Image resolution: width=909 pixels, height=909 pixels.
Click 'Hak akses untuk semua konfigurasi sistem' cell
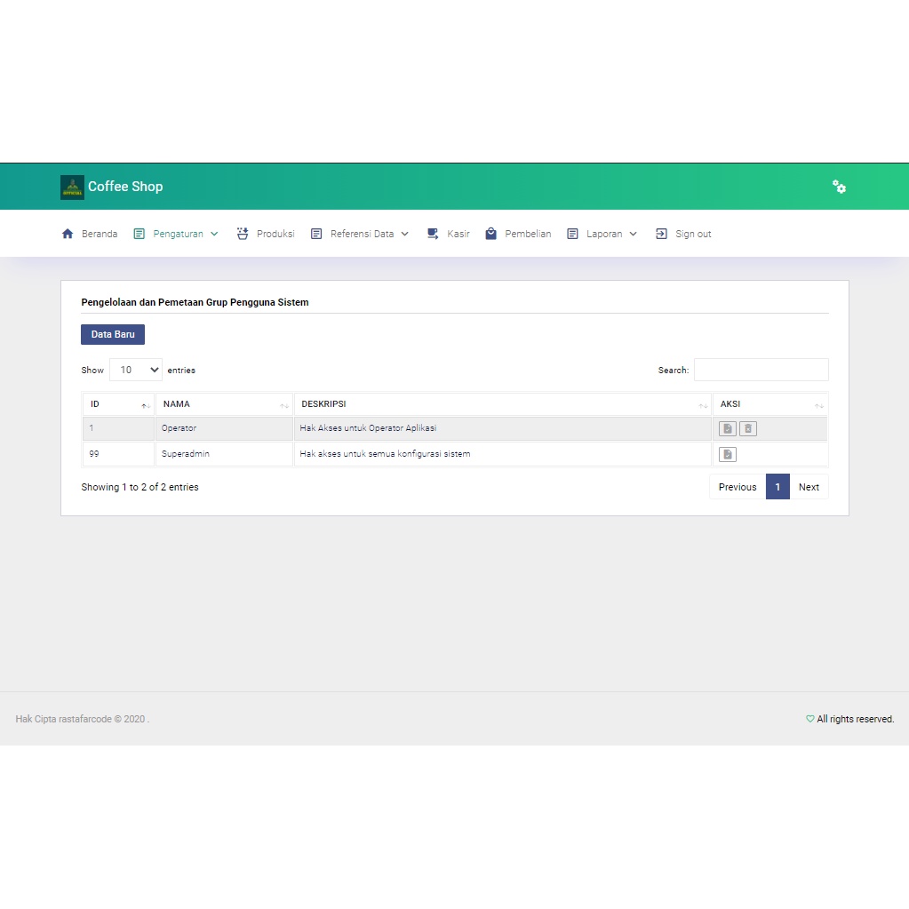pyautogui.click(x=503, y=454)
